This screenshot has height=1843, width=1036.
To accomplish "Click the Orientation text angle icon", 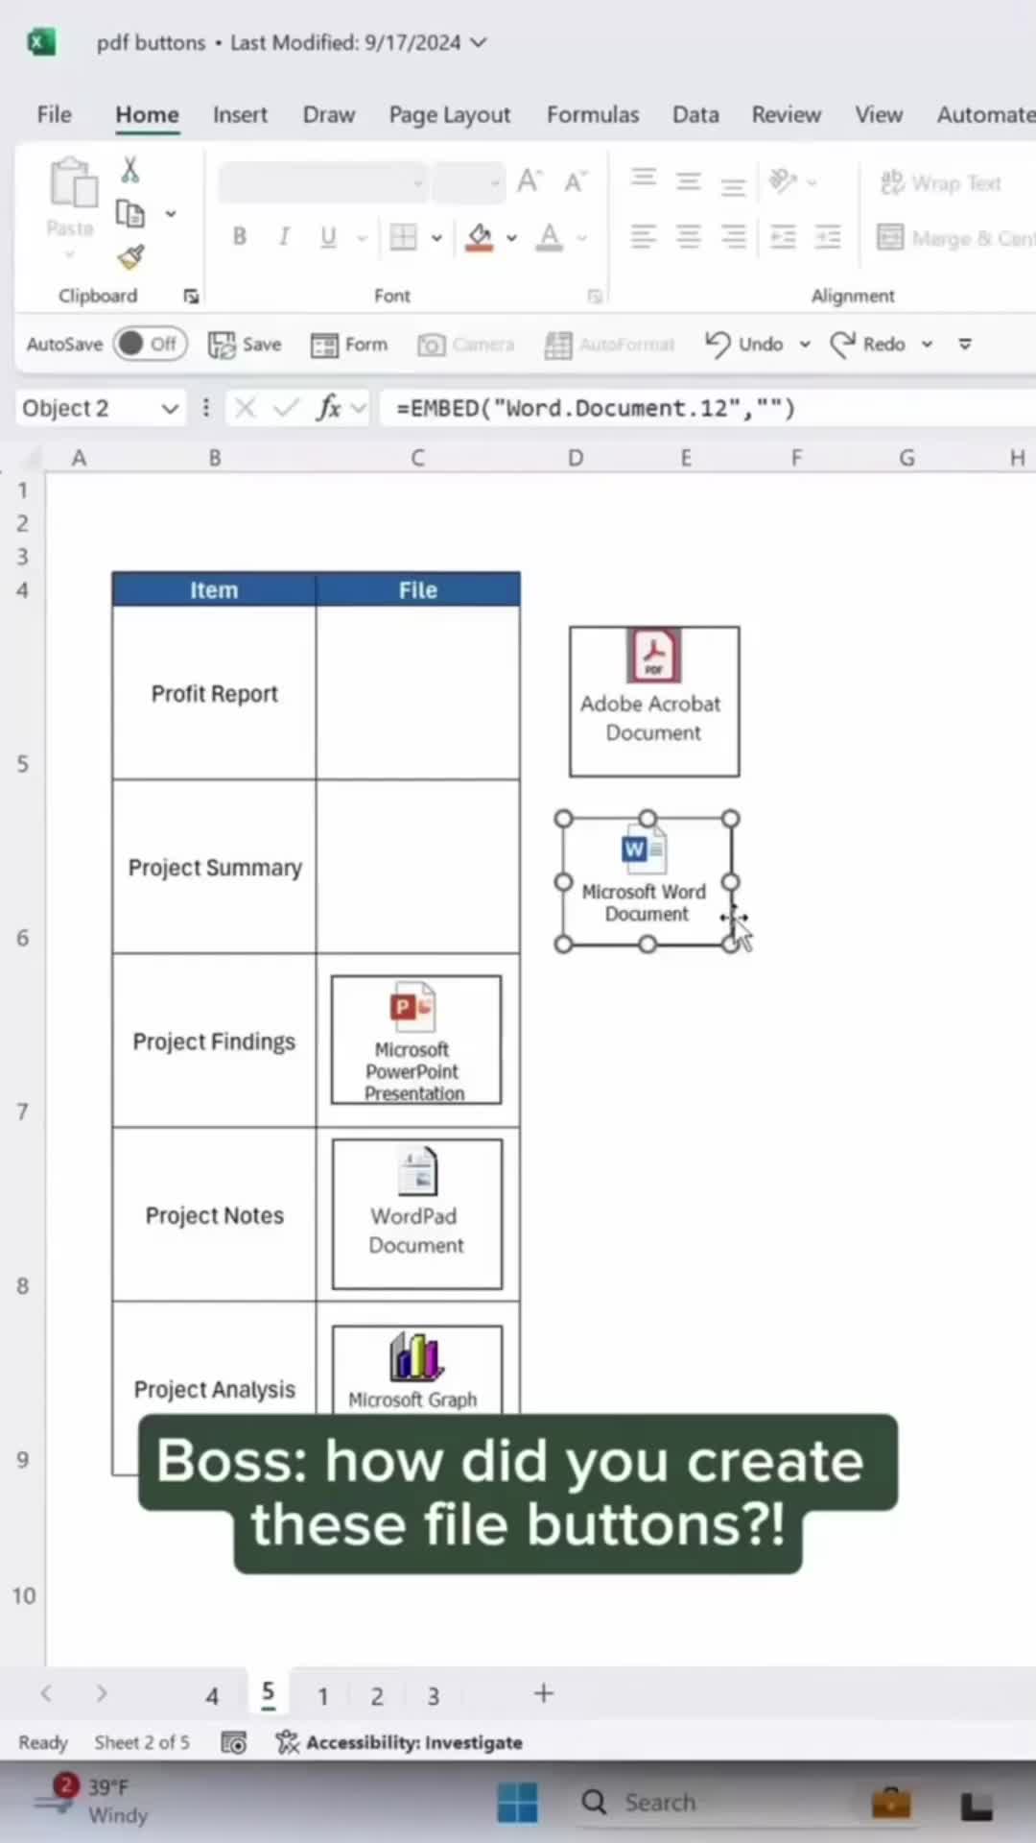I will (x=783, y=180).
